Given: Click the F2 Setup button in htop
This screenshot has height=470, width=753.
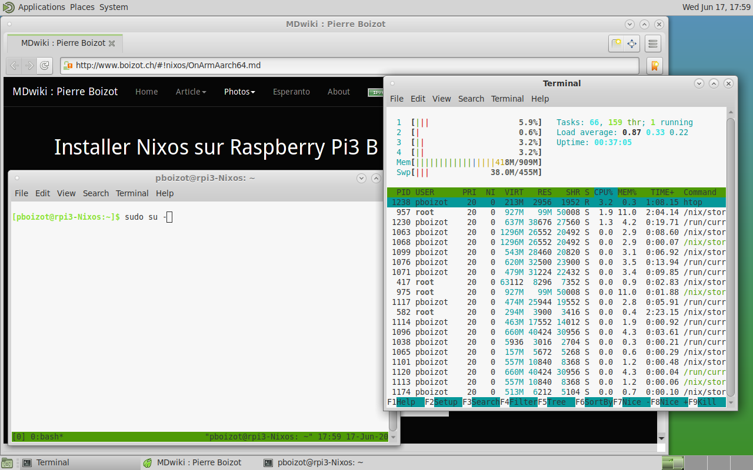Looking at the screenshot, I should (x=444, y=402).
